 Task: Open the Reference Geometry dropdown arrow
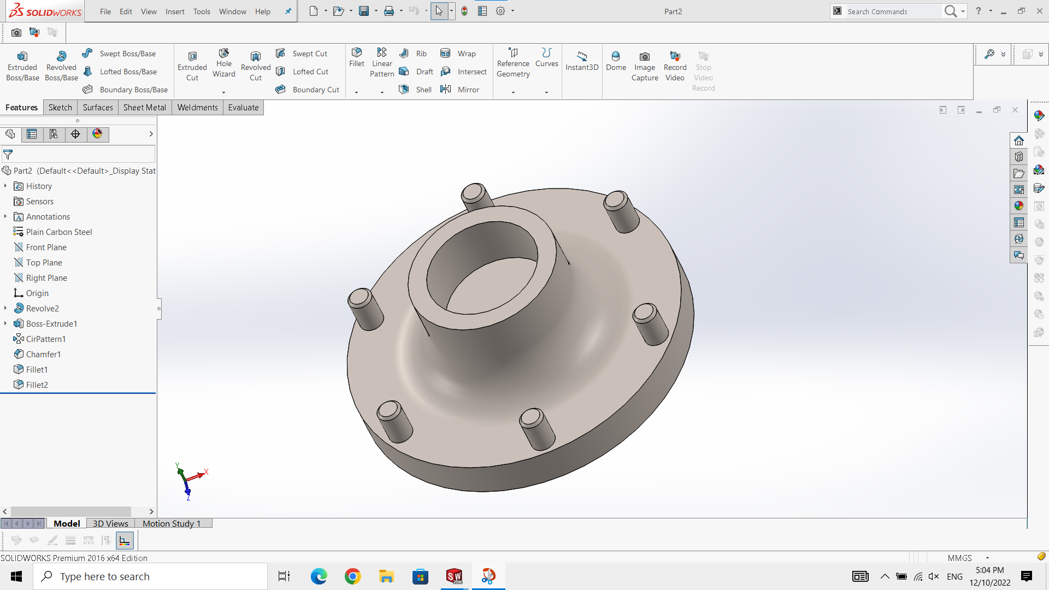click(x=513, y=92)
